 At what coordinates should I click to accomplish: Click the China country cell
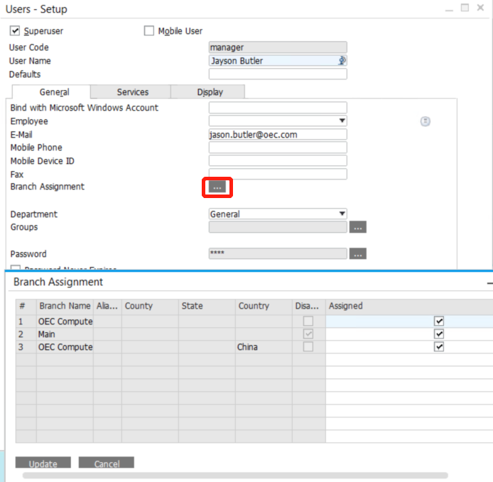(264, 347)
